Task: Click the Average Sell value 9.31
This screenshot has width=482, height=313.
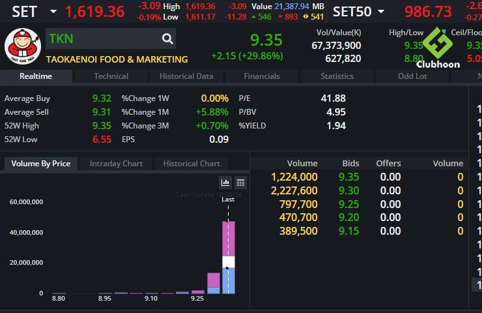Action: coord(102,112)
